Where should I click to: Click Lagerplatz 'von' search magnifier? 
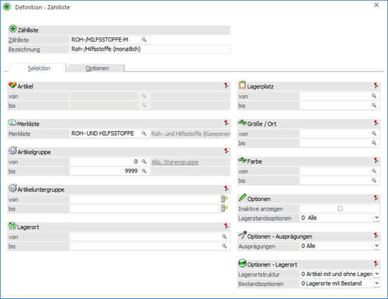click(x=374, y=96)
